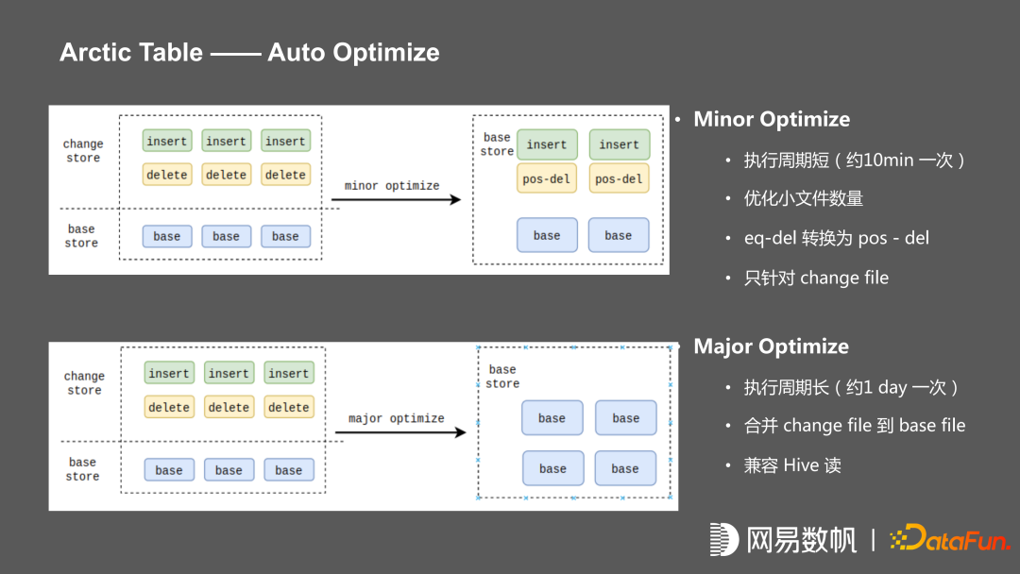
Task: Click the bullet 优化小文件数量
Action: [x=803, y=198]
